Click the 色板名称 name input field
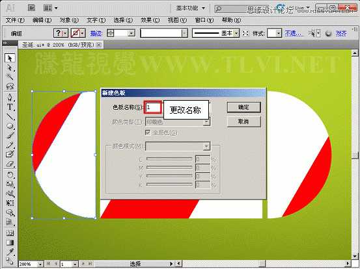Viewport: 360px width, 269px height. point(152,107)
